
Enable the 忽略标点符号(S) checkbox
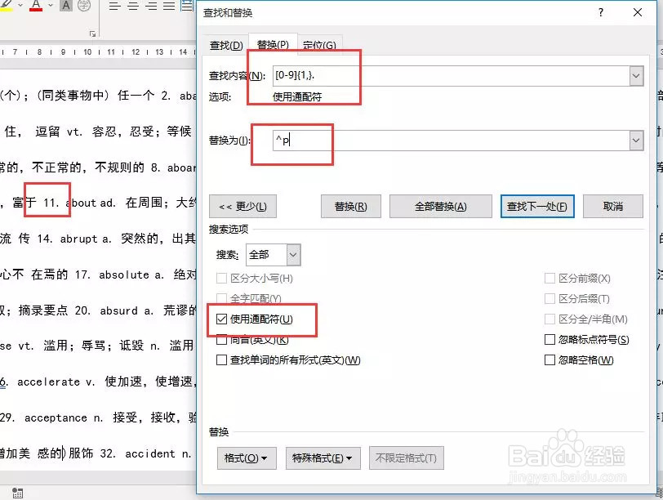pos(550,339)
